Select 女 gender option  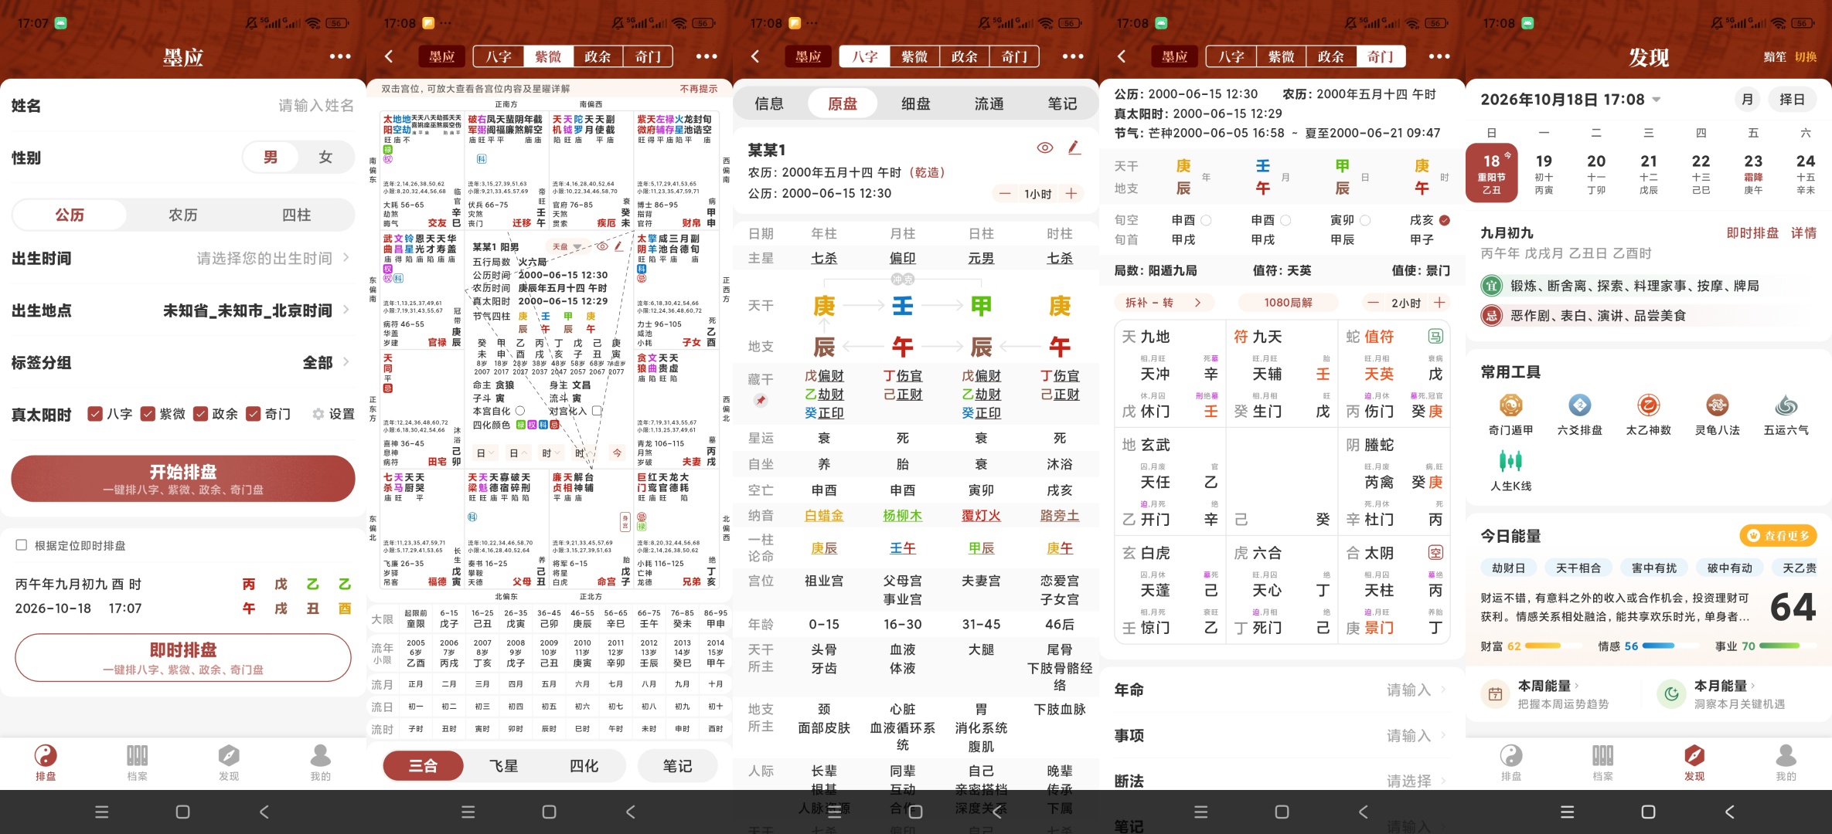click(x=325, y=158)
